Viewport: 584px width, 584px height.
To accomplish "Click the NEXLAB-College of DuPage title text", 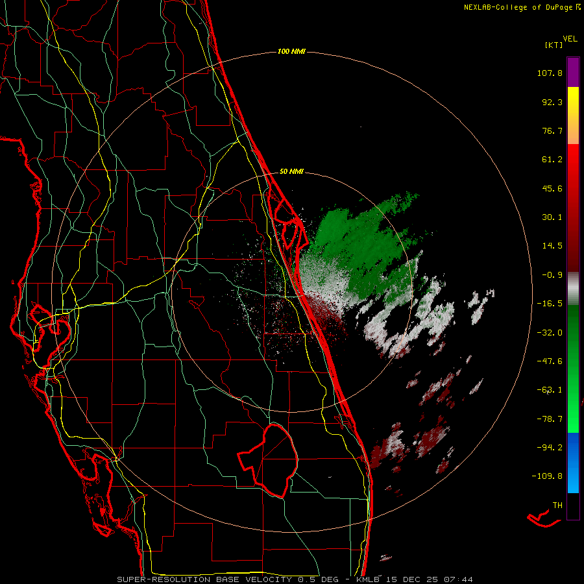I will tap(518, 7).
